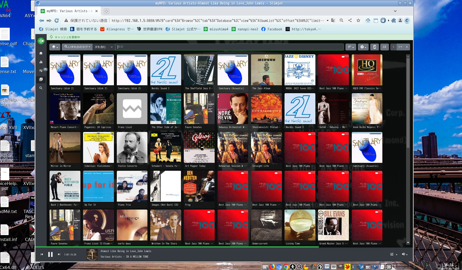Screen dimensions: 462x270
Task: Open the Queue icon with the badge
Action: pyautogui.click(x=41, y=71)
